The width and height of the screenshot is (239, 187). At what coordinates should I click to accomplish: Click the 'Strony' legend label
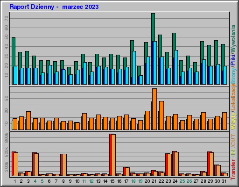(x=233, y=76)
